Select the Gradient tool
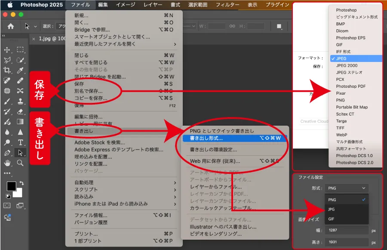The width and height of the screenshot is (387, 250). click(x=20, y=121)
